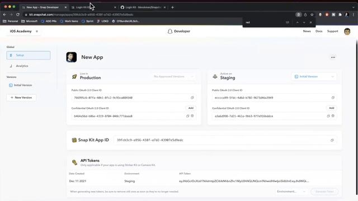Reload the browser page
The image size is (358, 201).
(18, 15)
